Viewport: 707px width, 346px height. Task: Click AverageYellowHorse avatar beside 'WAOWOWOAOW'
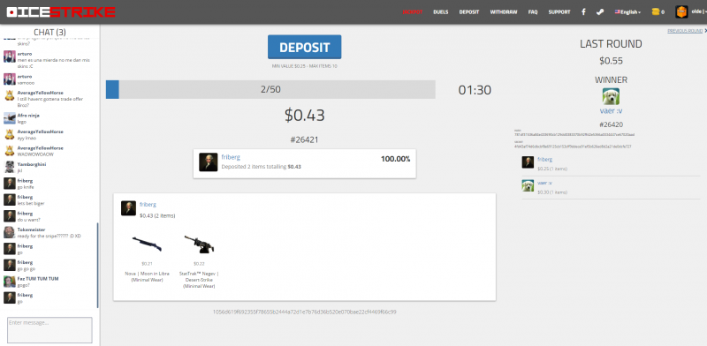click(x=10, y=151)
